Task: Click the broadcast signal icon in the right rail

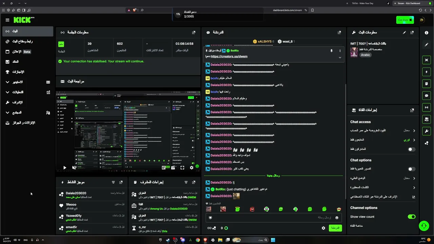Action: click(x=427, y=107)
